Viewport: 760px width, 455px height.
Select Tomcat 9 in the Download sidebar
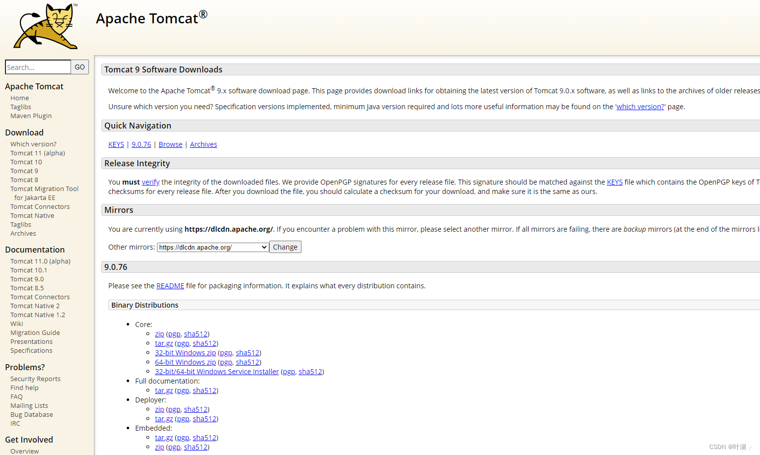click(24, 170)
